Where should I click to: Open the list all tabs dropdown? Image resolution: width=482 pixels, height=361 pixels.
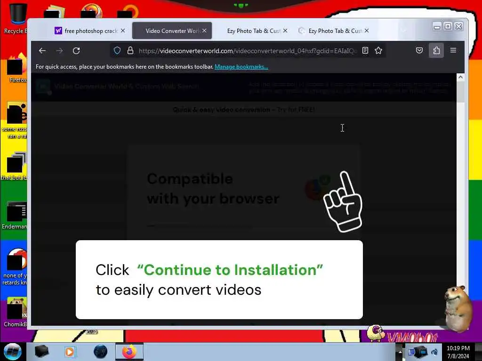point(403,31)
